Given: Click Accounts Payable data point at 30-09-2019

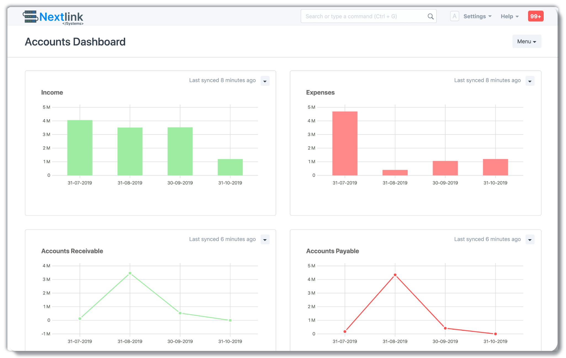Looking at the screenshot, I should (445, 328).
